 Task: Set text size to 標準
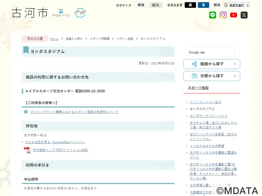point(141,5)
